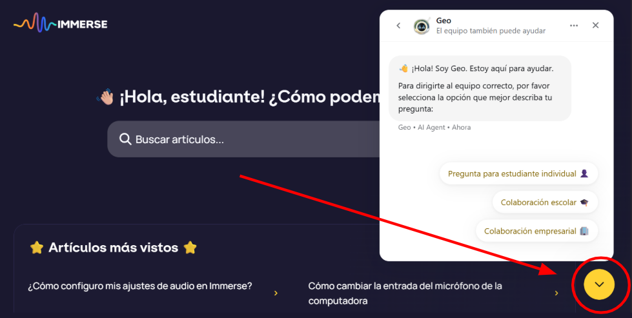The image size is (632, 318).
Task: Go back using chat back arrow
Action: tap(398, 25)
